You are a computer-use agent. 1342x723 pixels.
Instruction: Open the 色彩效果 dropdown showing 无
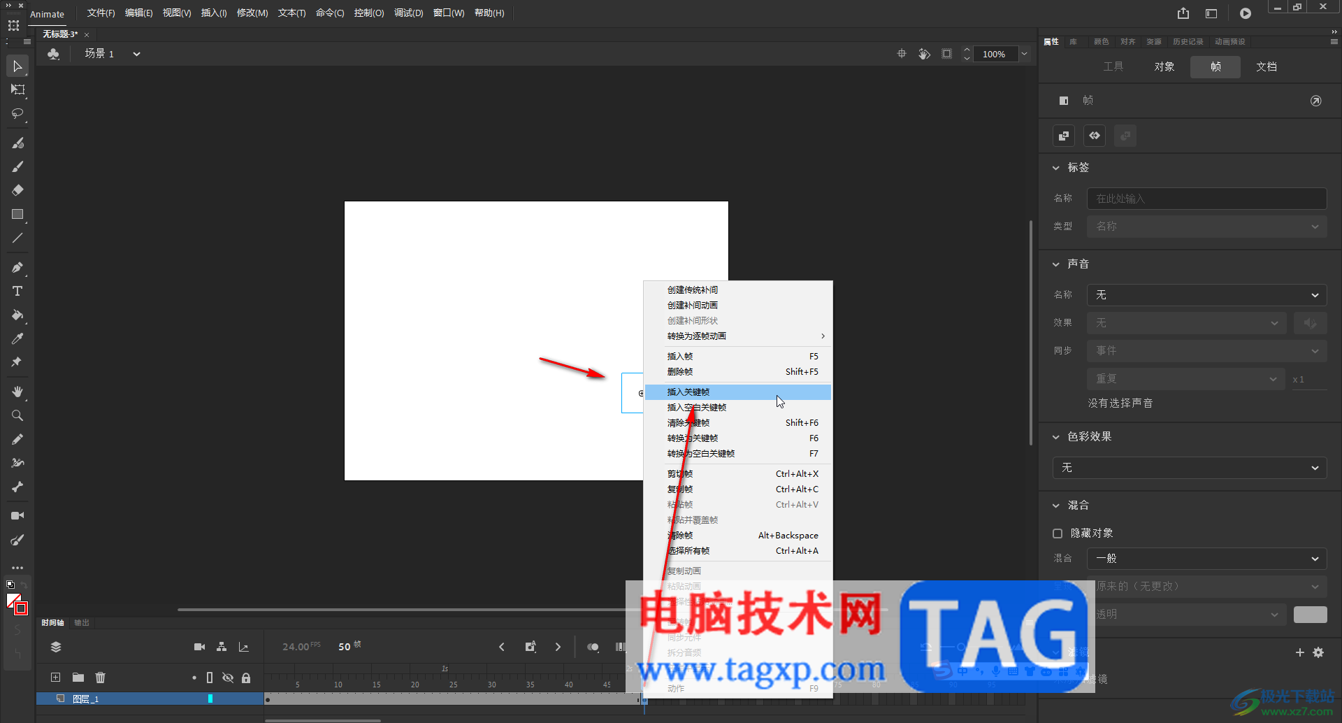pos(1189,468)
